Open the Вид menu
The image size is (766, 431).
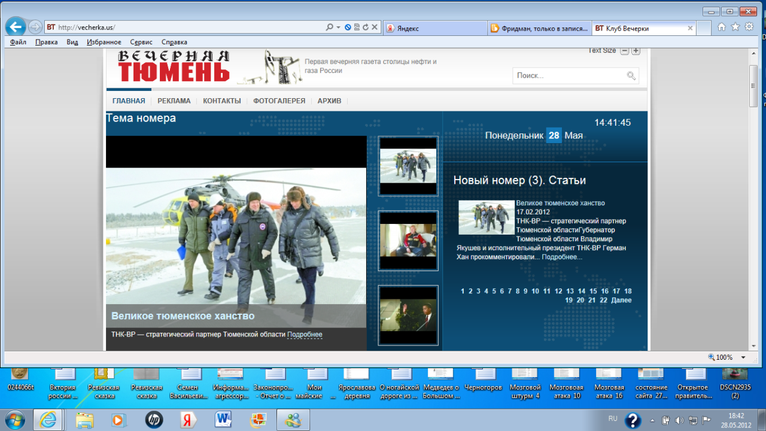72,43
